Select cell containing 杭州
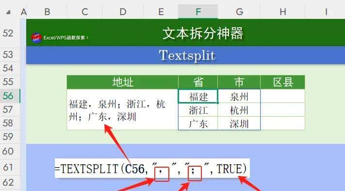345x191 pixels. click(239, 110)
